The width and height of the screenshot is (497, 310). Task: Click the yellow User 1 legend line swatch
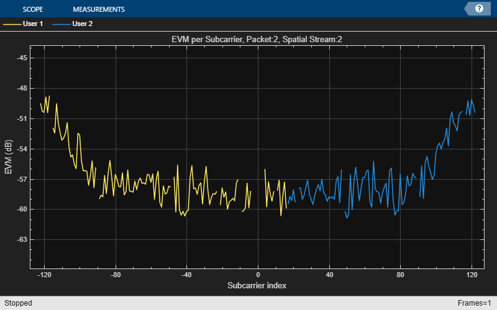click(12, 24)
